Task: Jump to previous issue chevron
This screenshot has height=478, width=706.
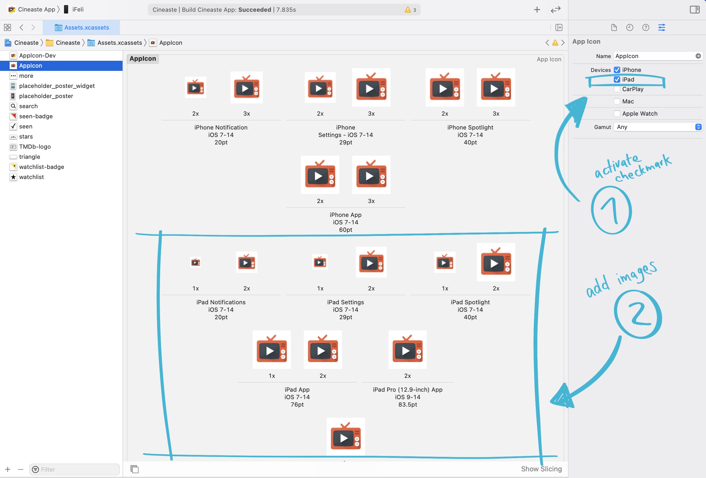Action: click(x=547, y=43)
